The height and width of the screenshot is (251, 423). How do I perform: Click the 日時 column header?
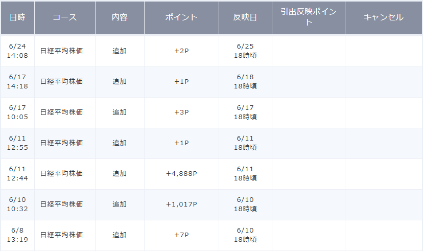17,17
